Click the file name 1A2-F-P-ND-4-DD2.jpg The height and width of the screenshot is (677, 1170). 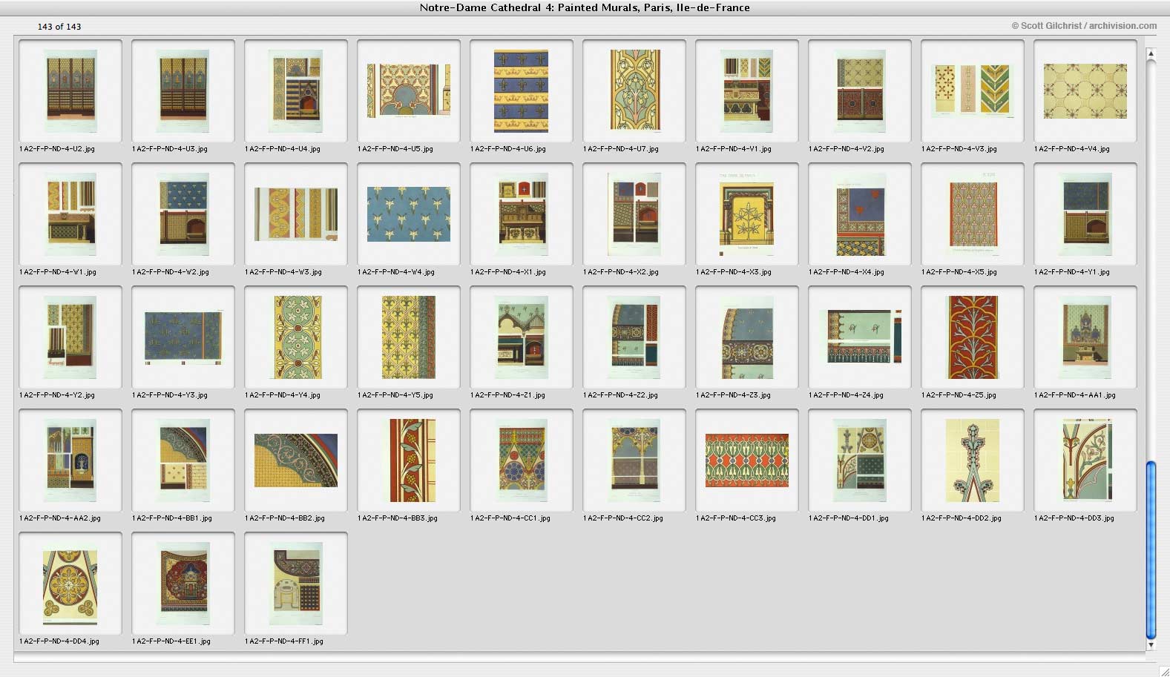click(x=962, y=518)
